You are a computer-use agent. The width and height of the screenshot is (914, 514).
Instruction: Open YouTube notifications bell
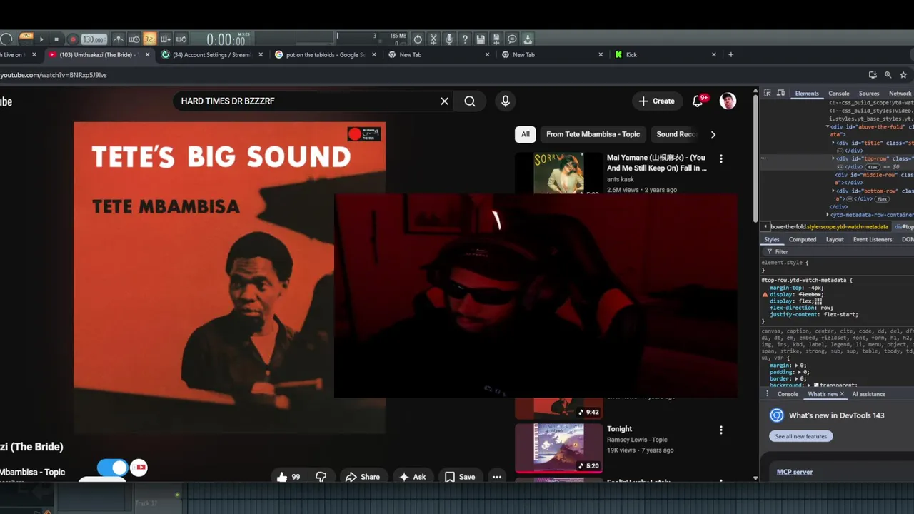(698, 101)
